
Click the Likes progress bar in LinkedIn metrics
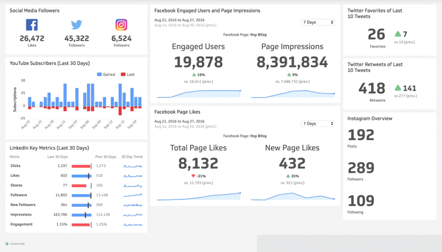click(x=81, y=176)
